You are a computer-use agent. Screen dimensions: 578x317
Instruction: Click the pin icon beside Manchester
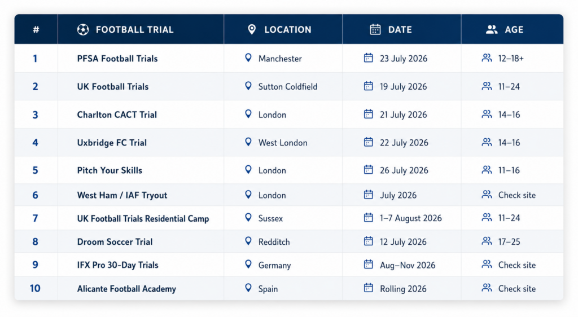pos(248,58)
